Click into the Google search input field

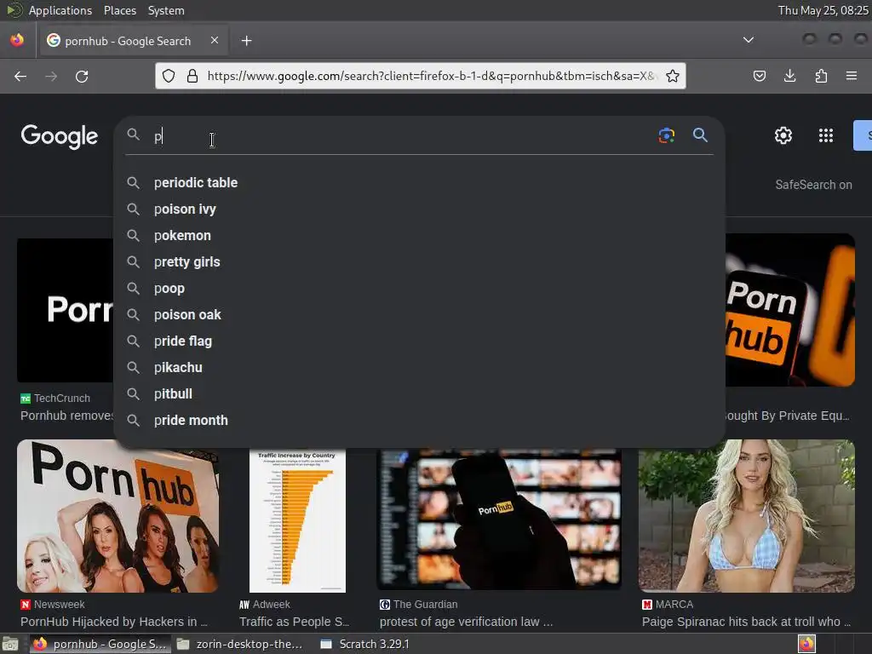(400, 135)
